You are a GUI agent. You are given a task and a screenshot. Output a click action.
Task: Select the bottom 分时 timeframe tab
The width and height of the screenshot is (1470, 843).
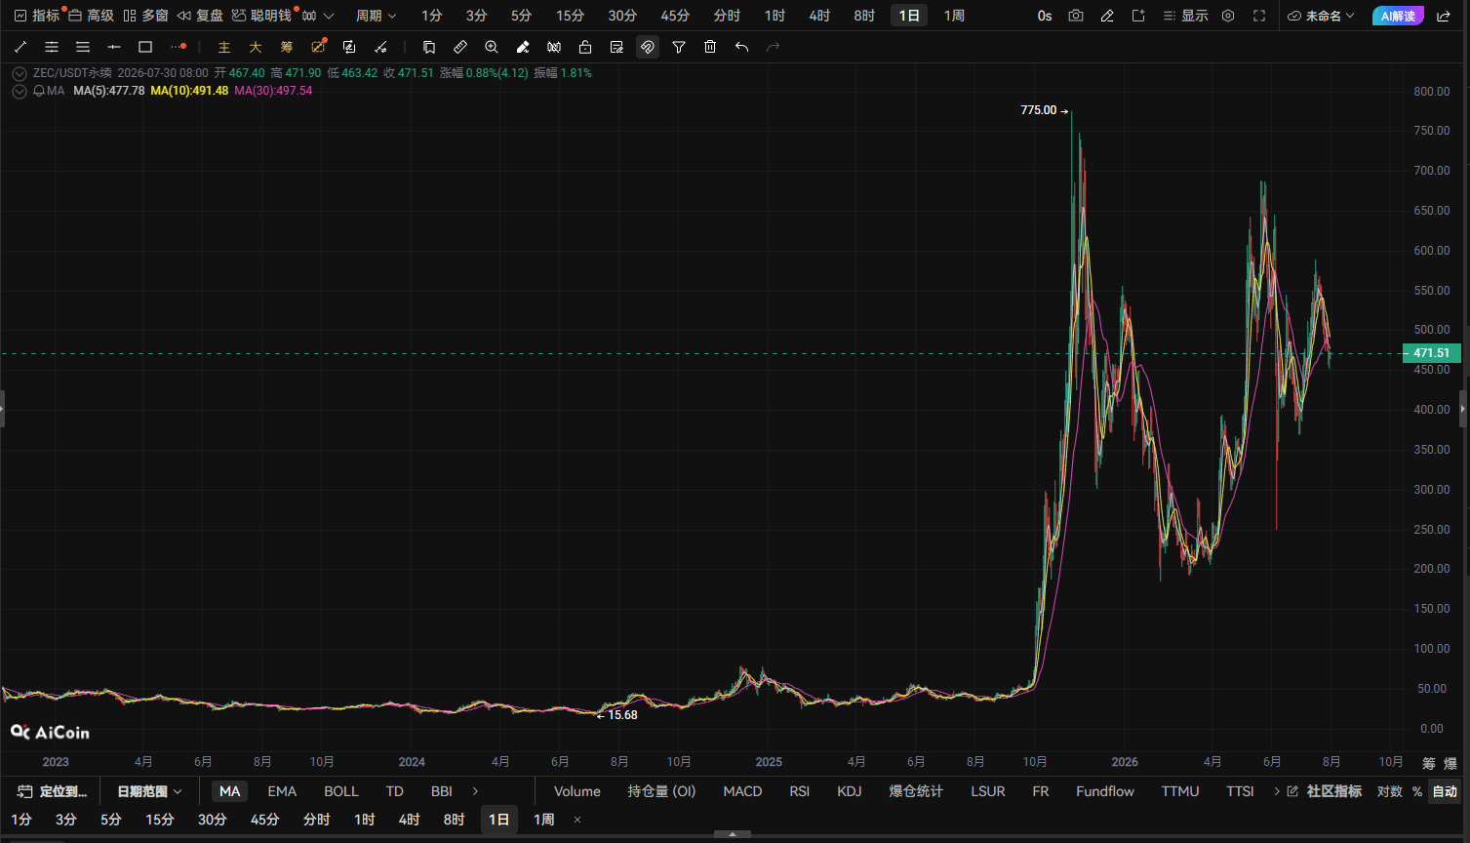click(x=317, y=820)
